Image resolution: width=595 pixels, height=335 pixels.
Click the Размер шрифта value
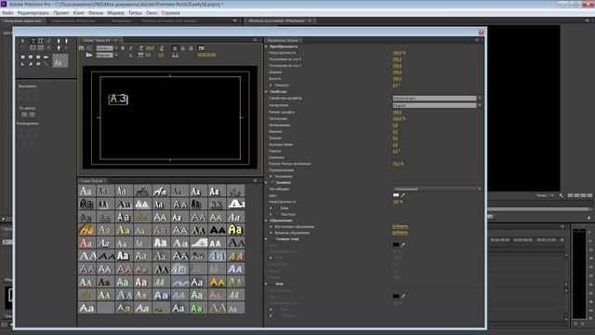[x=397, y=112]
